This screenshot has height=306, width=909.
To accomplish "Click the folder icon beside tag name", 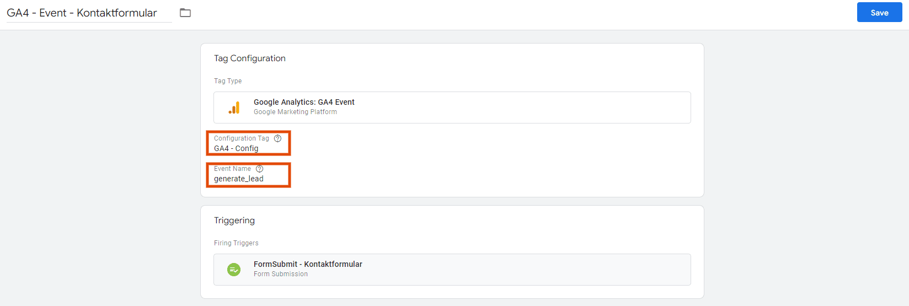I will pyautogui.click(x=185, y=13).
